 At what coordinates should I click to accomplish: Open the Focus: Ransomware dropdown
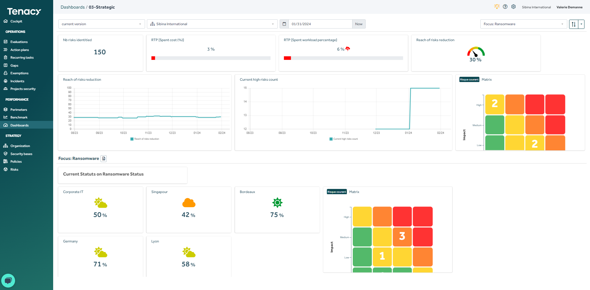[x=524, y=24]
